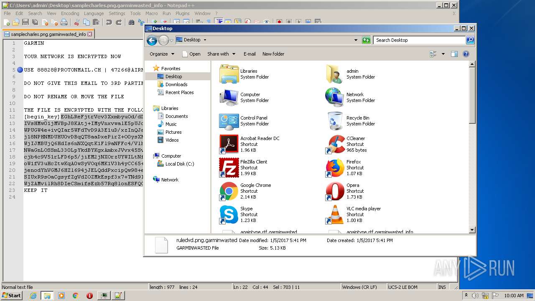This screenshot has width=535, height=301.
Task: Click the Close All icon in Notepad++ toolbar
Action: [54, 22]
